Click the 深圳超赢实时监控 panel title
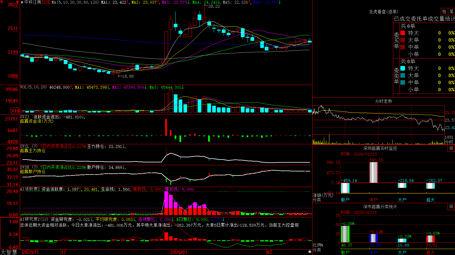 (x=380, y=148)
